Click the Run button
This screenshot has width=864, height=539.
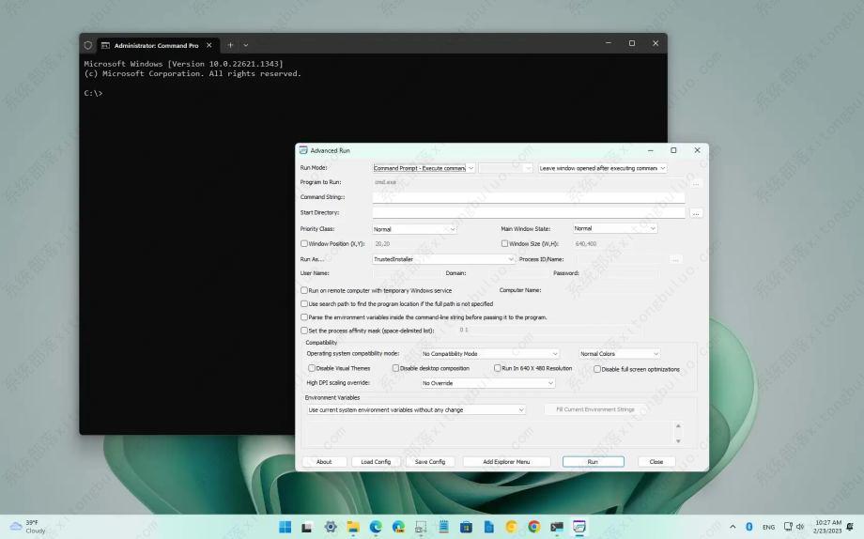click(x=593, y=462)
